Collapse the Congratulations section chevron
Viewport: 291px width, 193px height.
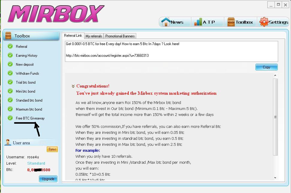pos(73,86)
